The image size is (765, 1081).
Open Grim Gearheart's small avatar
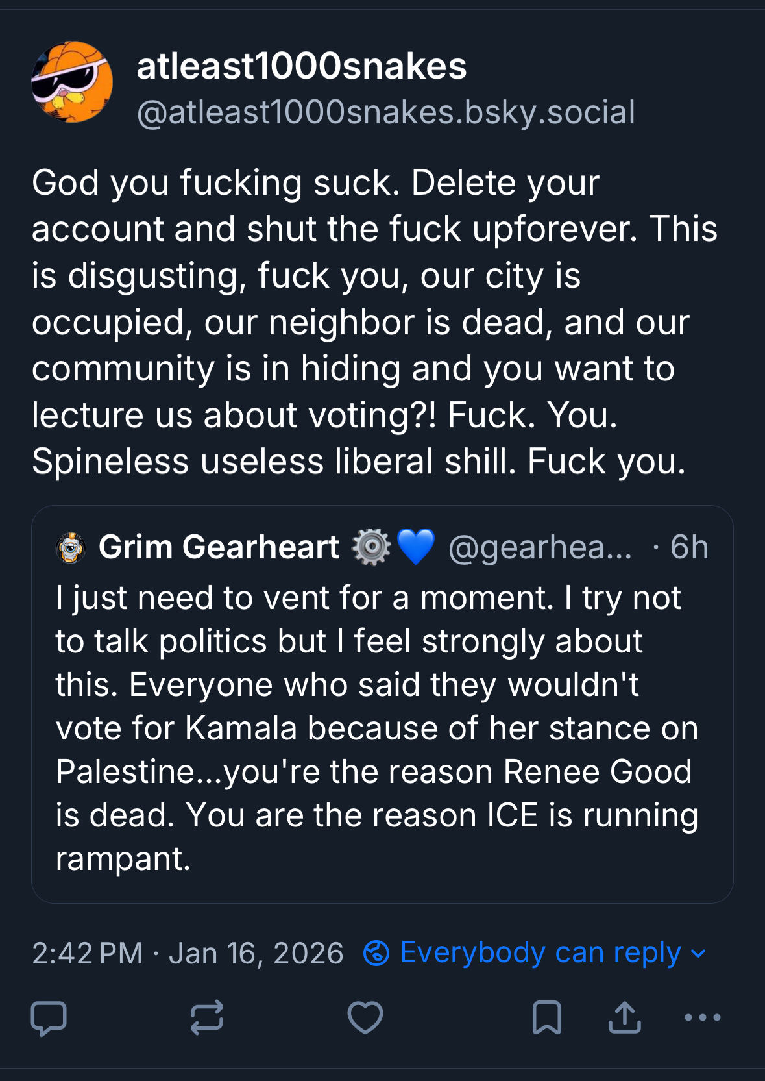71,548
